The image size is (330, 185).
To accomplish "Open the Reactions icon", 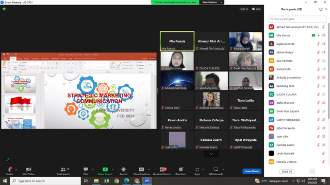I will coord(181,169).
